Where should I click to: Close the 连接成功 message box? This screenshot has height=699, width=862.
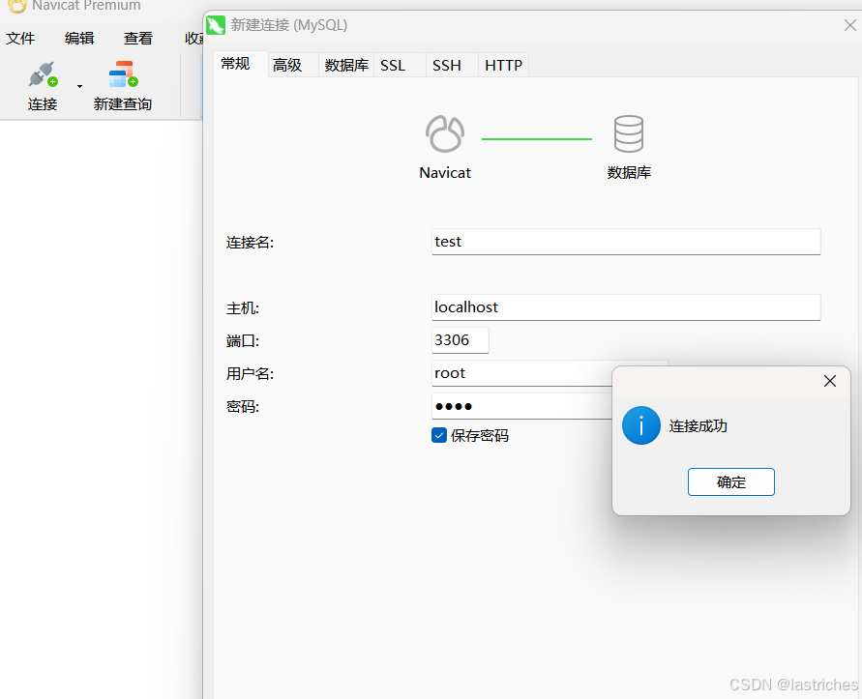(x=829, y=381)
